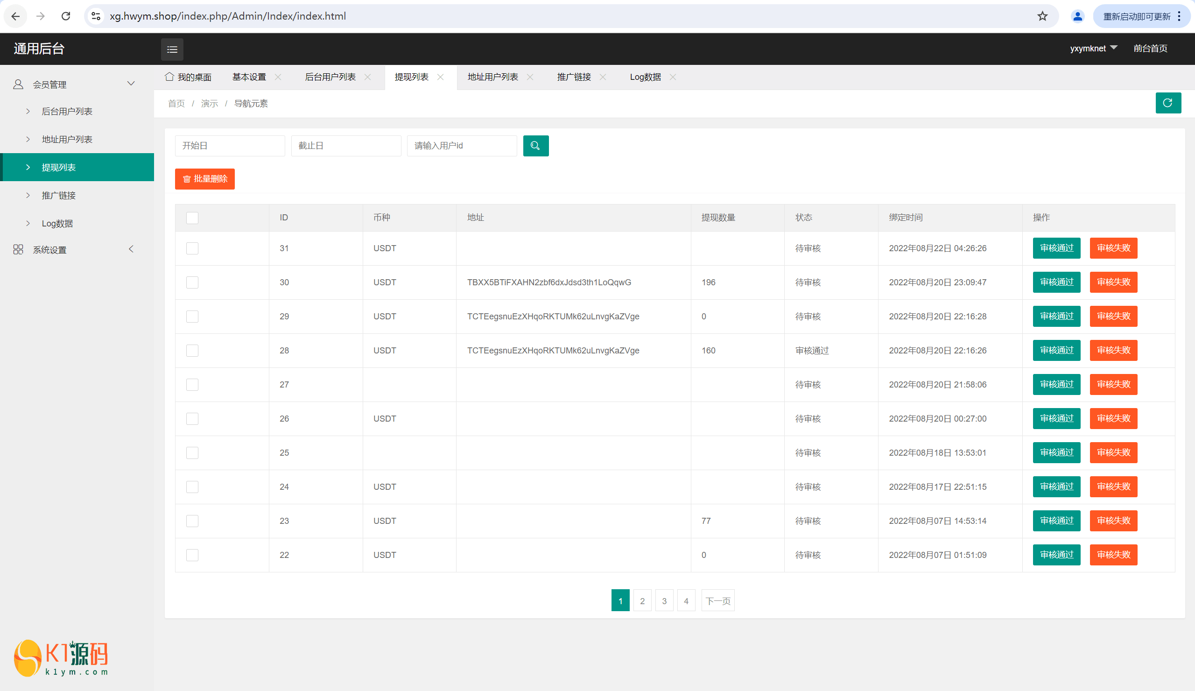Click the green refresh icon button
This screenshot has width=1195, height=691.
point(1167,103)
